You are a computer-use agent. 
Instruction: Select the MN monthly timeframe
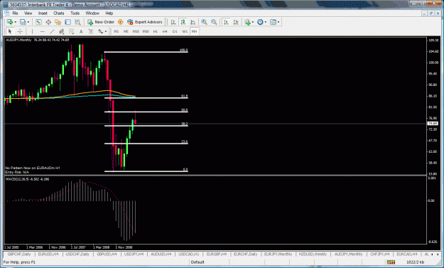(x=194, y=31)
